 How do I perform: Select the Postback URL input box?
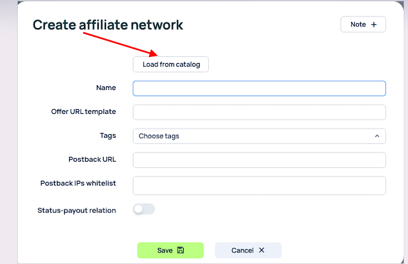point(259,160)
